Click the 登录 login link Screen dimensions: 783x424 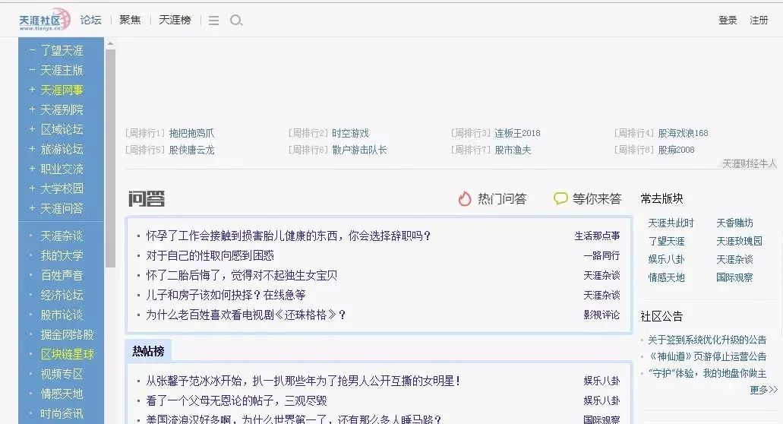[728, 21]
